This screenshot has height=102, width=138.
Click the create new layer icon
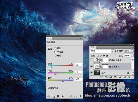(x=125, y=77)
